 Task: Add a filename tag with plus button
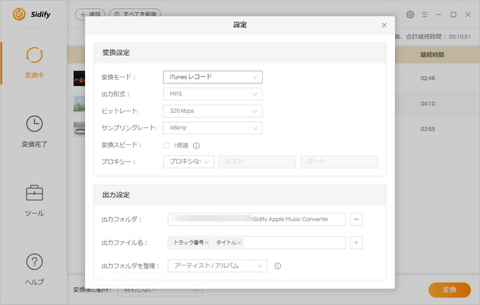pyautogui.click(x=356, y=242)
